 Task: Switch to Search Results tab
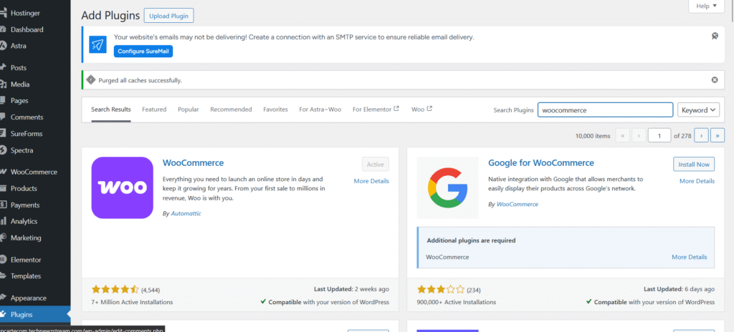111,109
